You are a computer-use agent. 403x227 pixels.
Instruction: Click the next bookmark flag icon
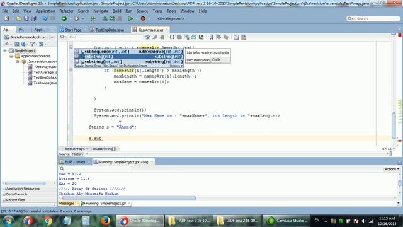point(219,37)
